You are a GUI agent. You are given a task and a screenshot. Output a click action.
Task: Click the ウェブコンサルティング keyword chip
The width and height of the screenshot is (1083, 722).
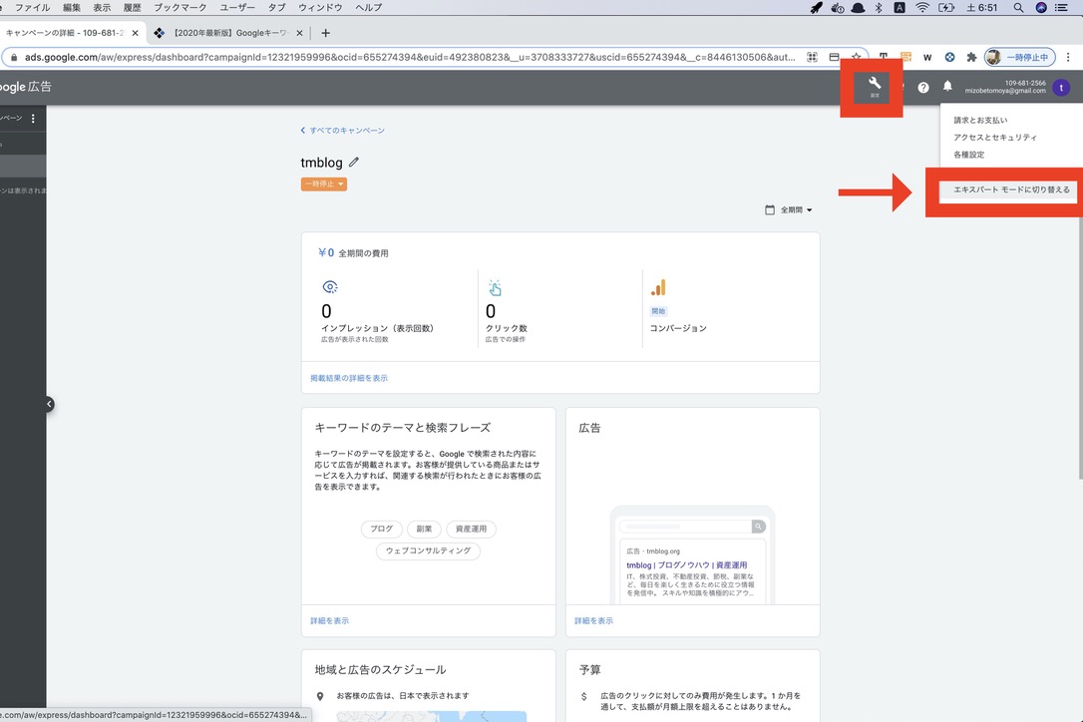point(428,550)
